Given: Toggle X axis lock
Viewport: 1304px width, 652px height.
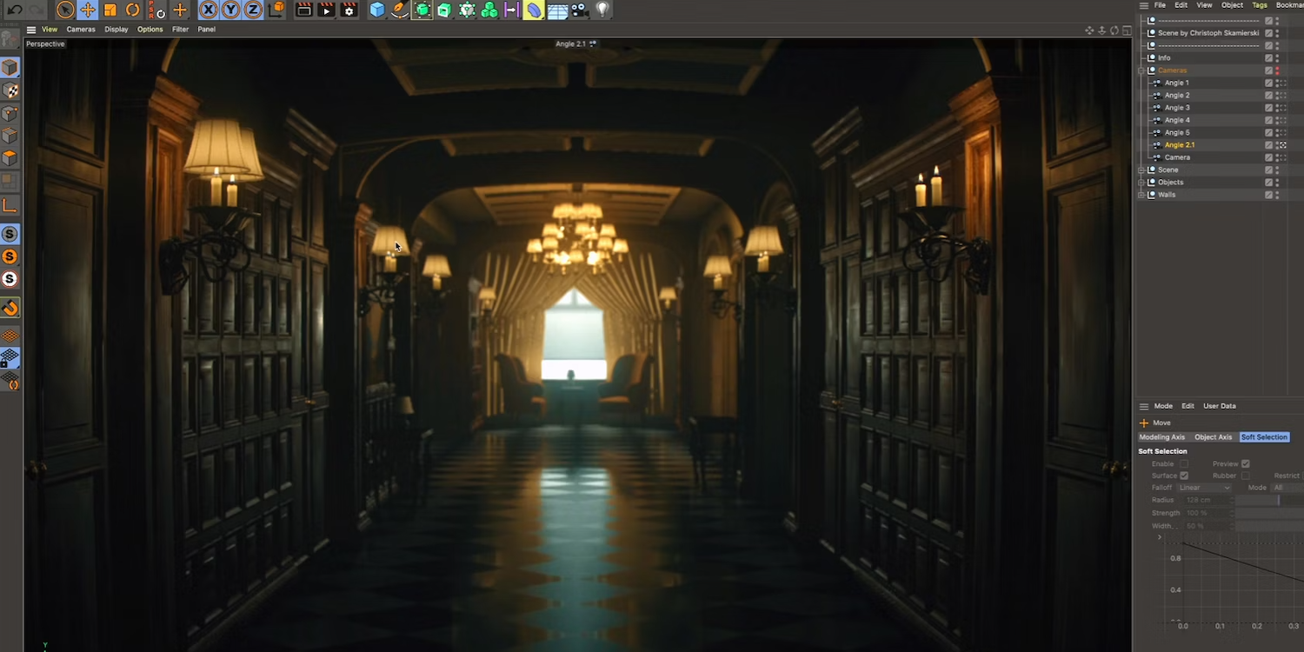Looking at the screenshot, I should click(x=208, y=10).
